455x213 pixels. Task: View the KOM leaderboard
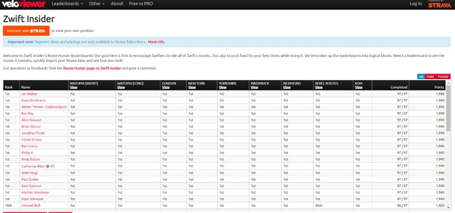click(358, 87)
